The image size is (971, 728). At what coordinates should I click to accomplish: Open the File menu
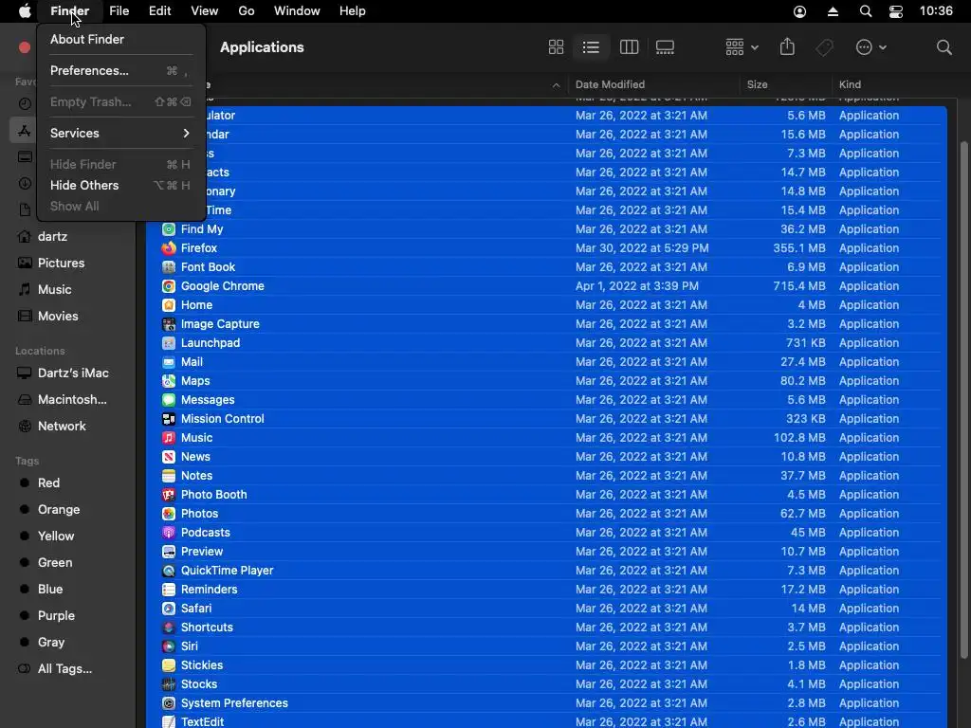119,11
